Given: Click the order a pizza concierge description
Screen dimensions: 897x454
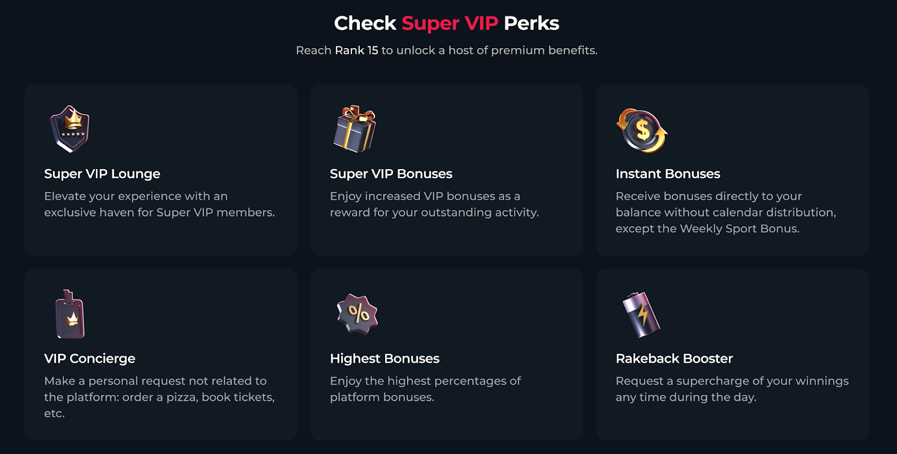Looking at the screenshot, I should coord(159,397).
